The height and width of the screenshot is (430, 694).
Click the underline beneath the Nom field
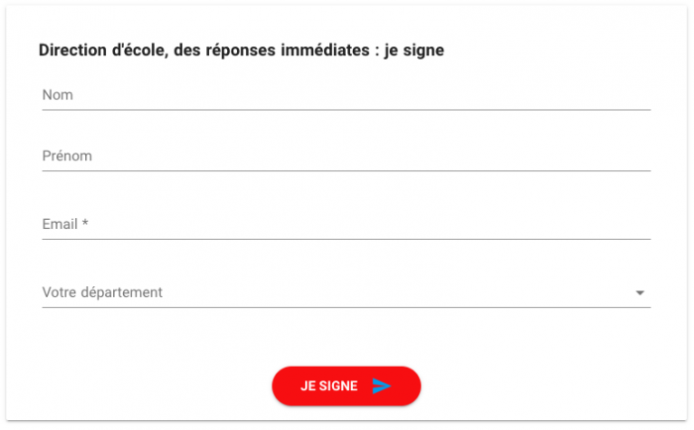346,110
